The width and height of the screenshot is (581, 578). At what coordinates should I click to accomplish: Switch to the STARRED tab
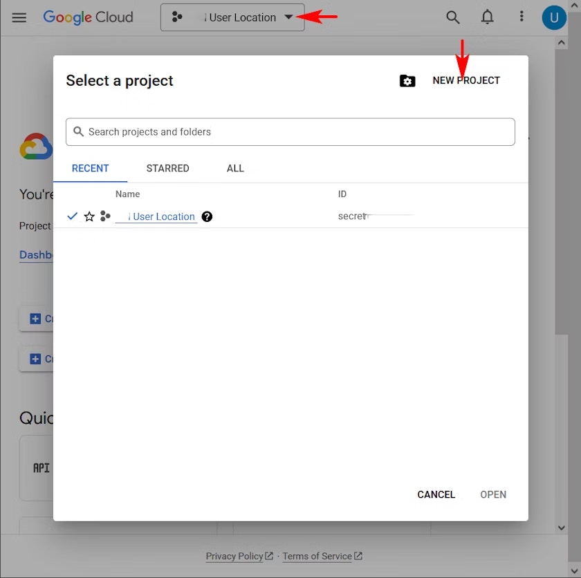coord(167,168)
